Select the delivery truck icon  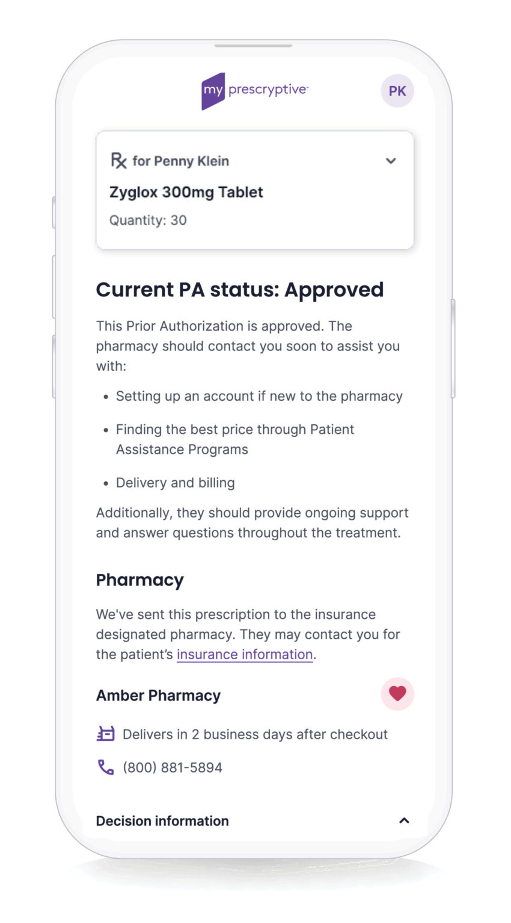[105, 734]
